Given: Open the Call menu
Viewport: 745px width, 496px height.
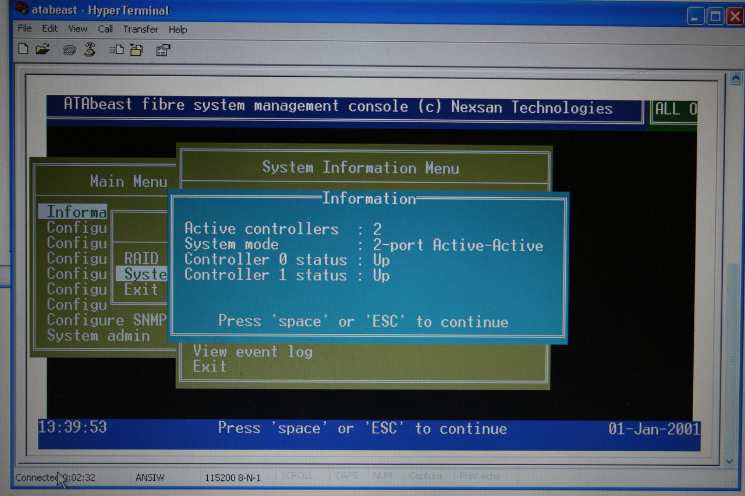Looking at the screenshot, I should click(x=105, y=28).
